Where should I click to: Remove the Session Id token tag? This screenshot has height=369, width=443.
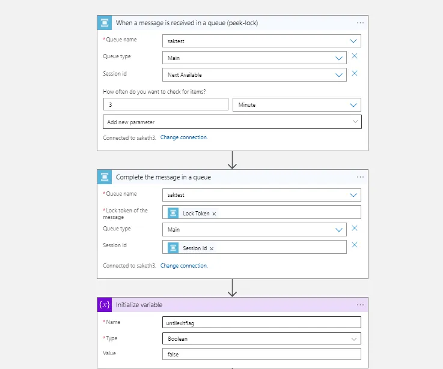click(x=212, y=248)
